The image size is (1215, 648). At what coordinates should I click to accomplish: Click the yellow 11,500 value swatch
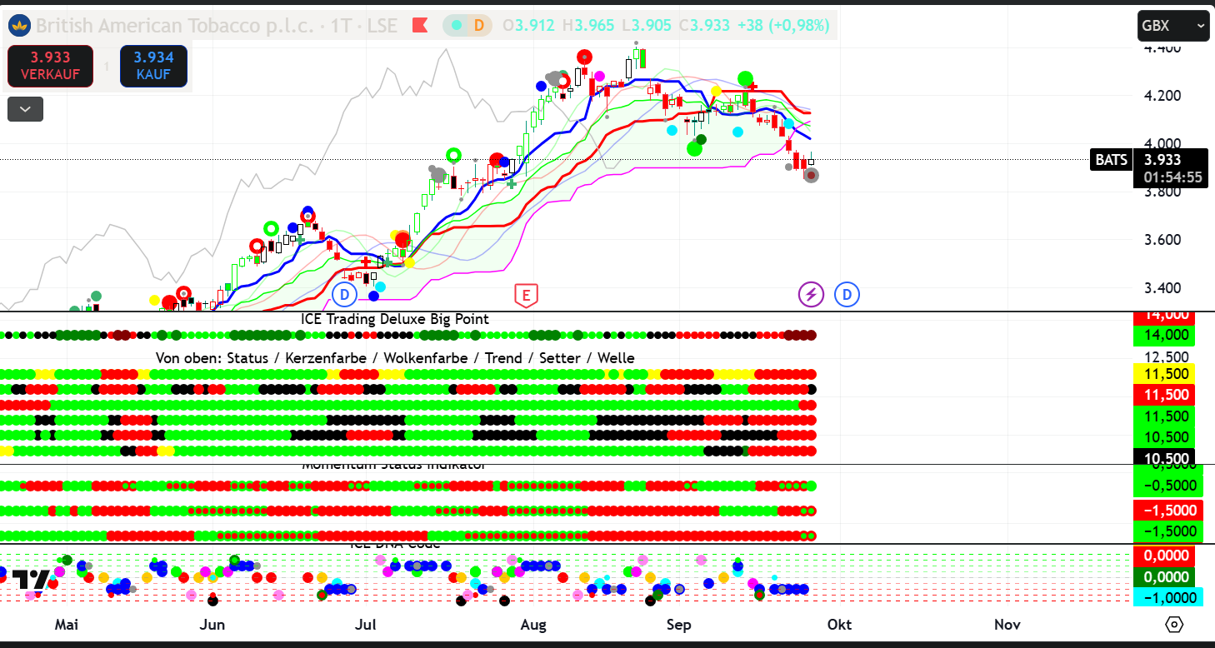1163,374
